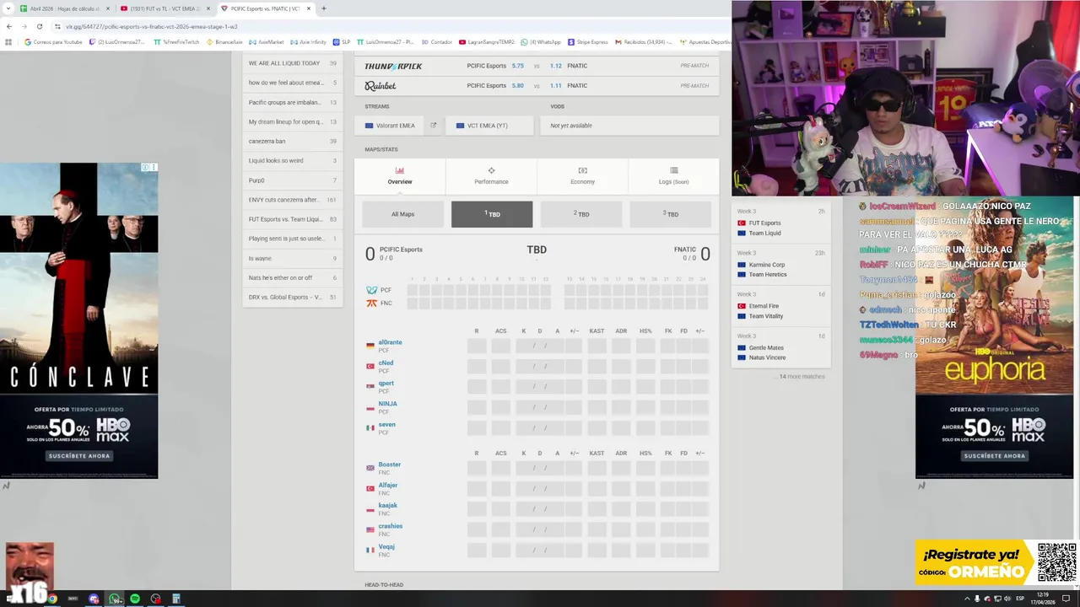Screen dimensions: 1080x607
Task: Click the Rainbet betting logo
Action: (381, 85)
